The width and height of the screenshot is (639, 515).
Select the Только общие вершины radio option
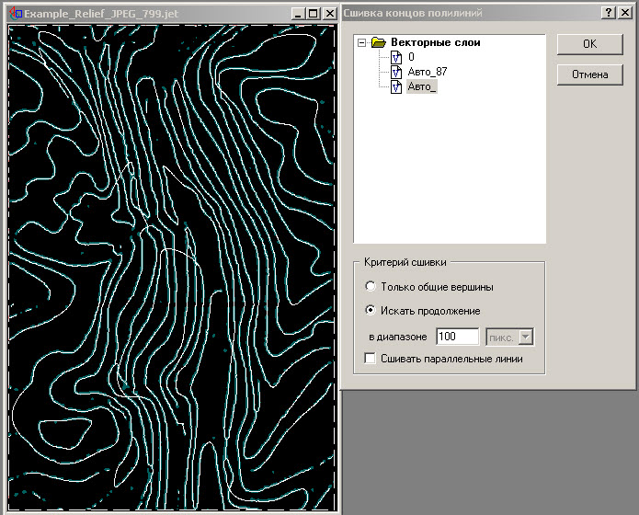(370, 287)
